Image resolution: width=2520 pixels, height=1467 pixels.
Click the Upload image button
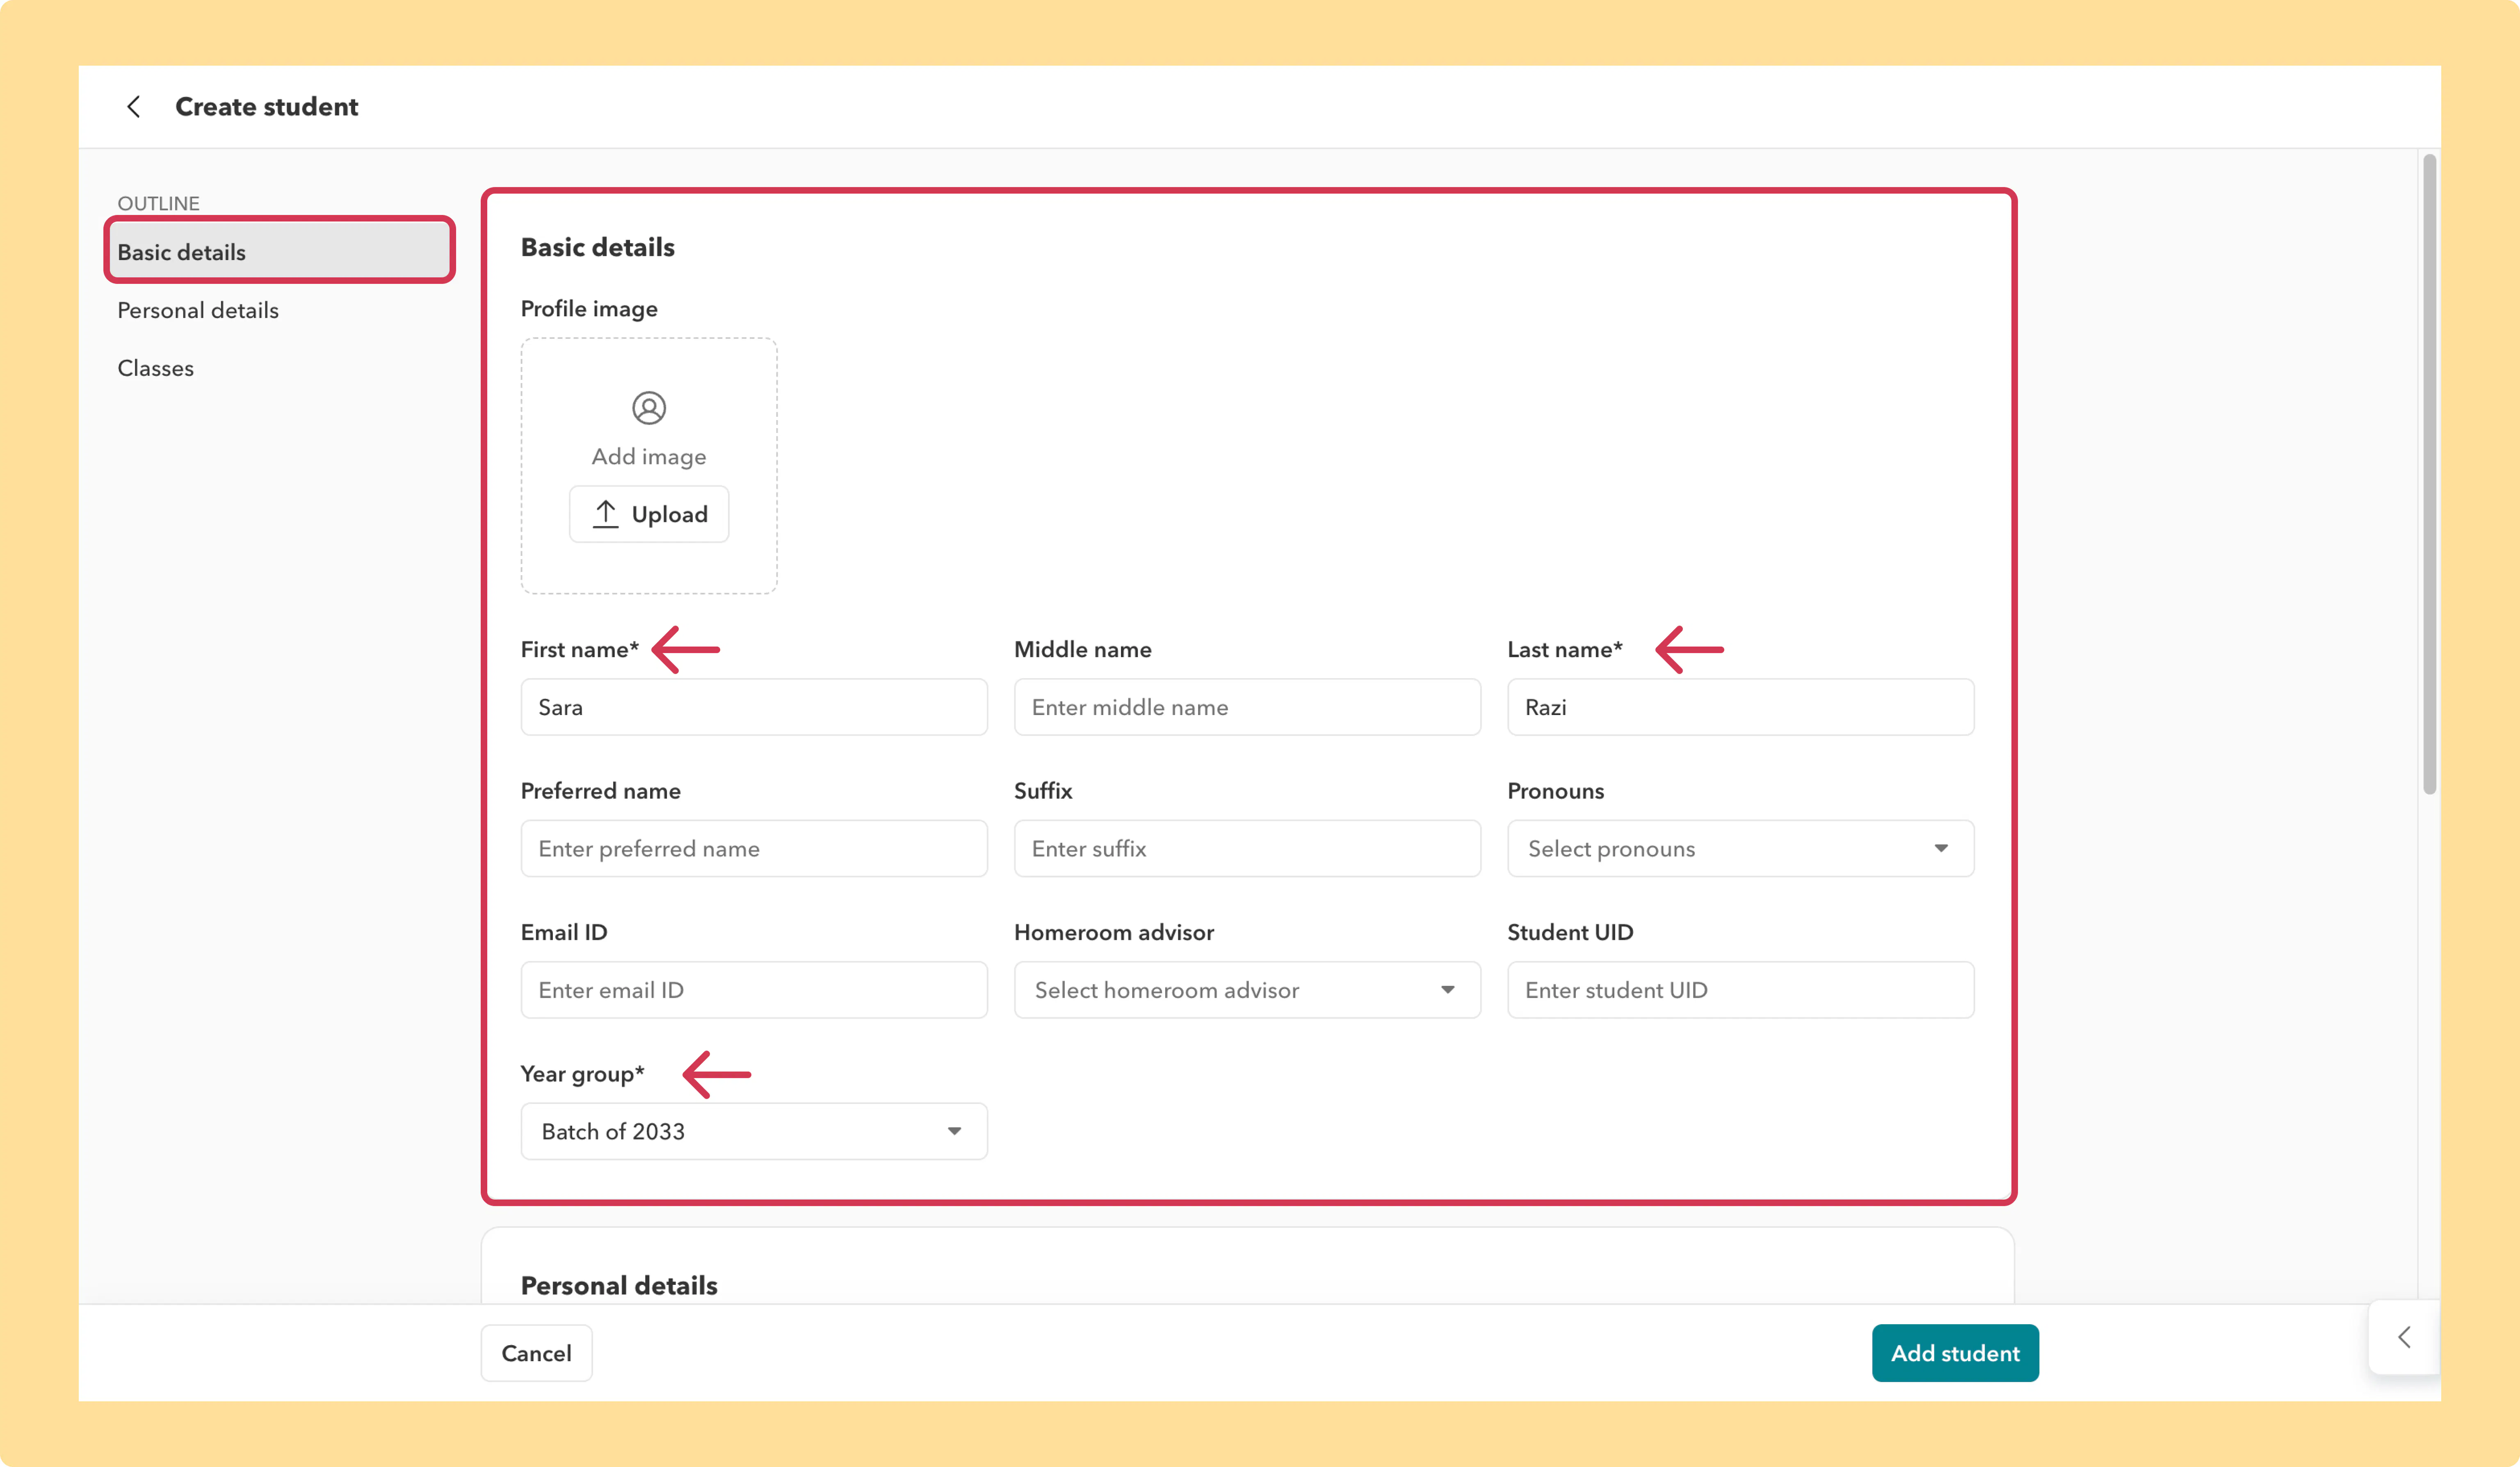(x=649, y=514)
